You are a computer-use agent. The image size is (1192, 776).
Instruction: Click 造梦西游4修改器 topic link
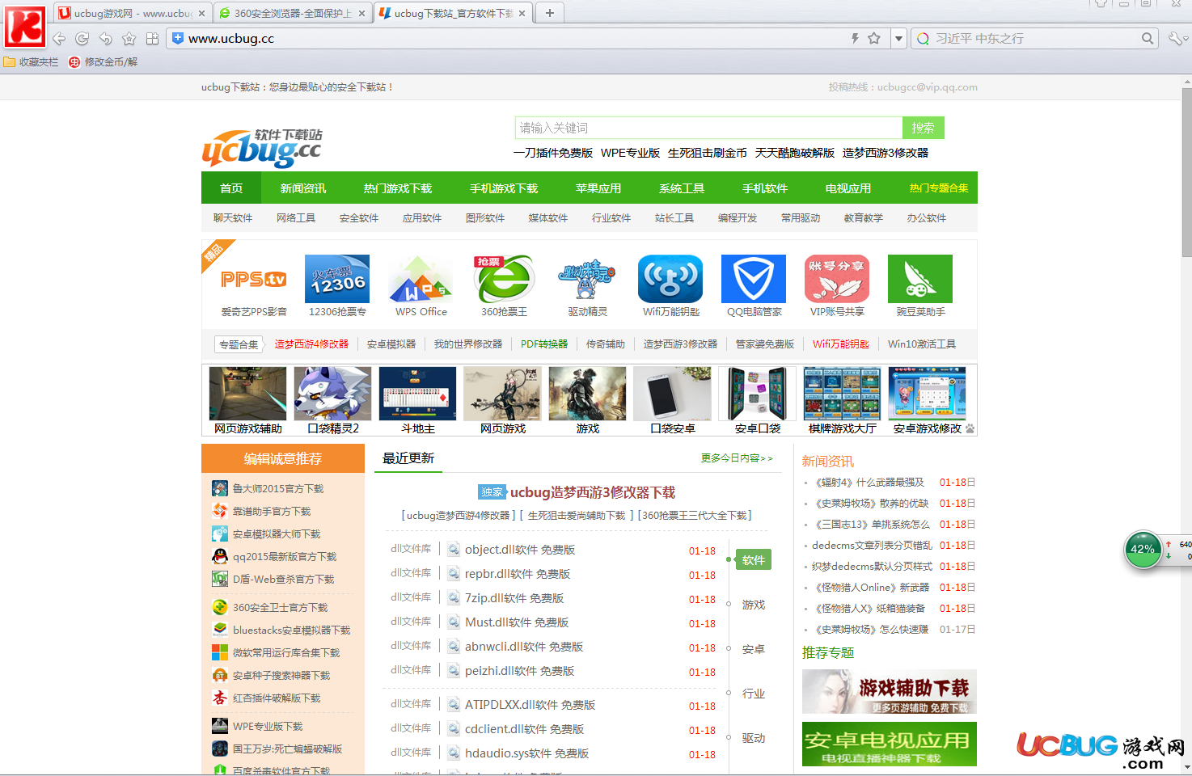(x=311, y=344)
